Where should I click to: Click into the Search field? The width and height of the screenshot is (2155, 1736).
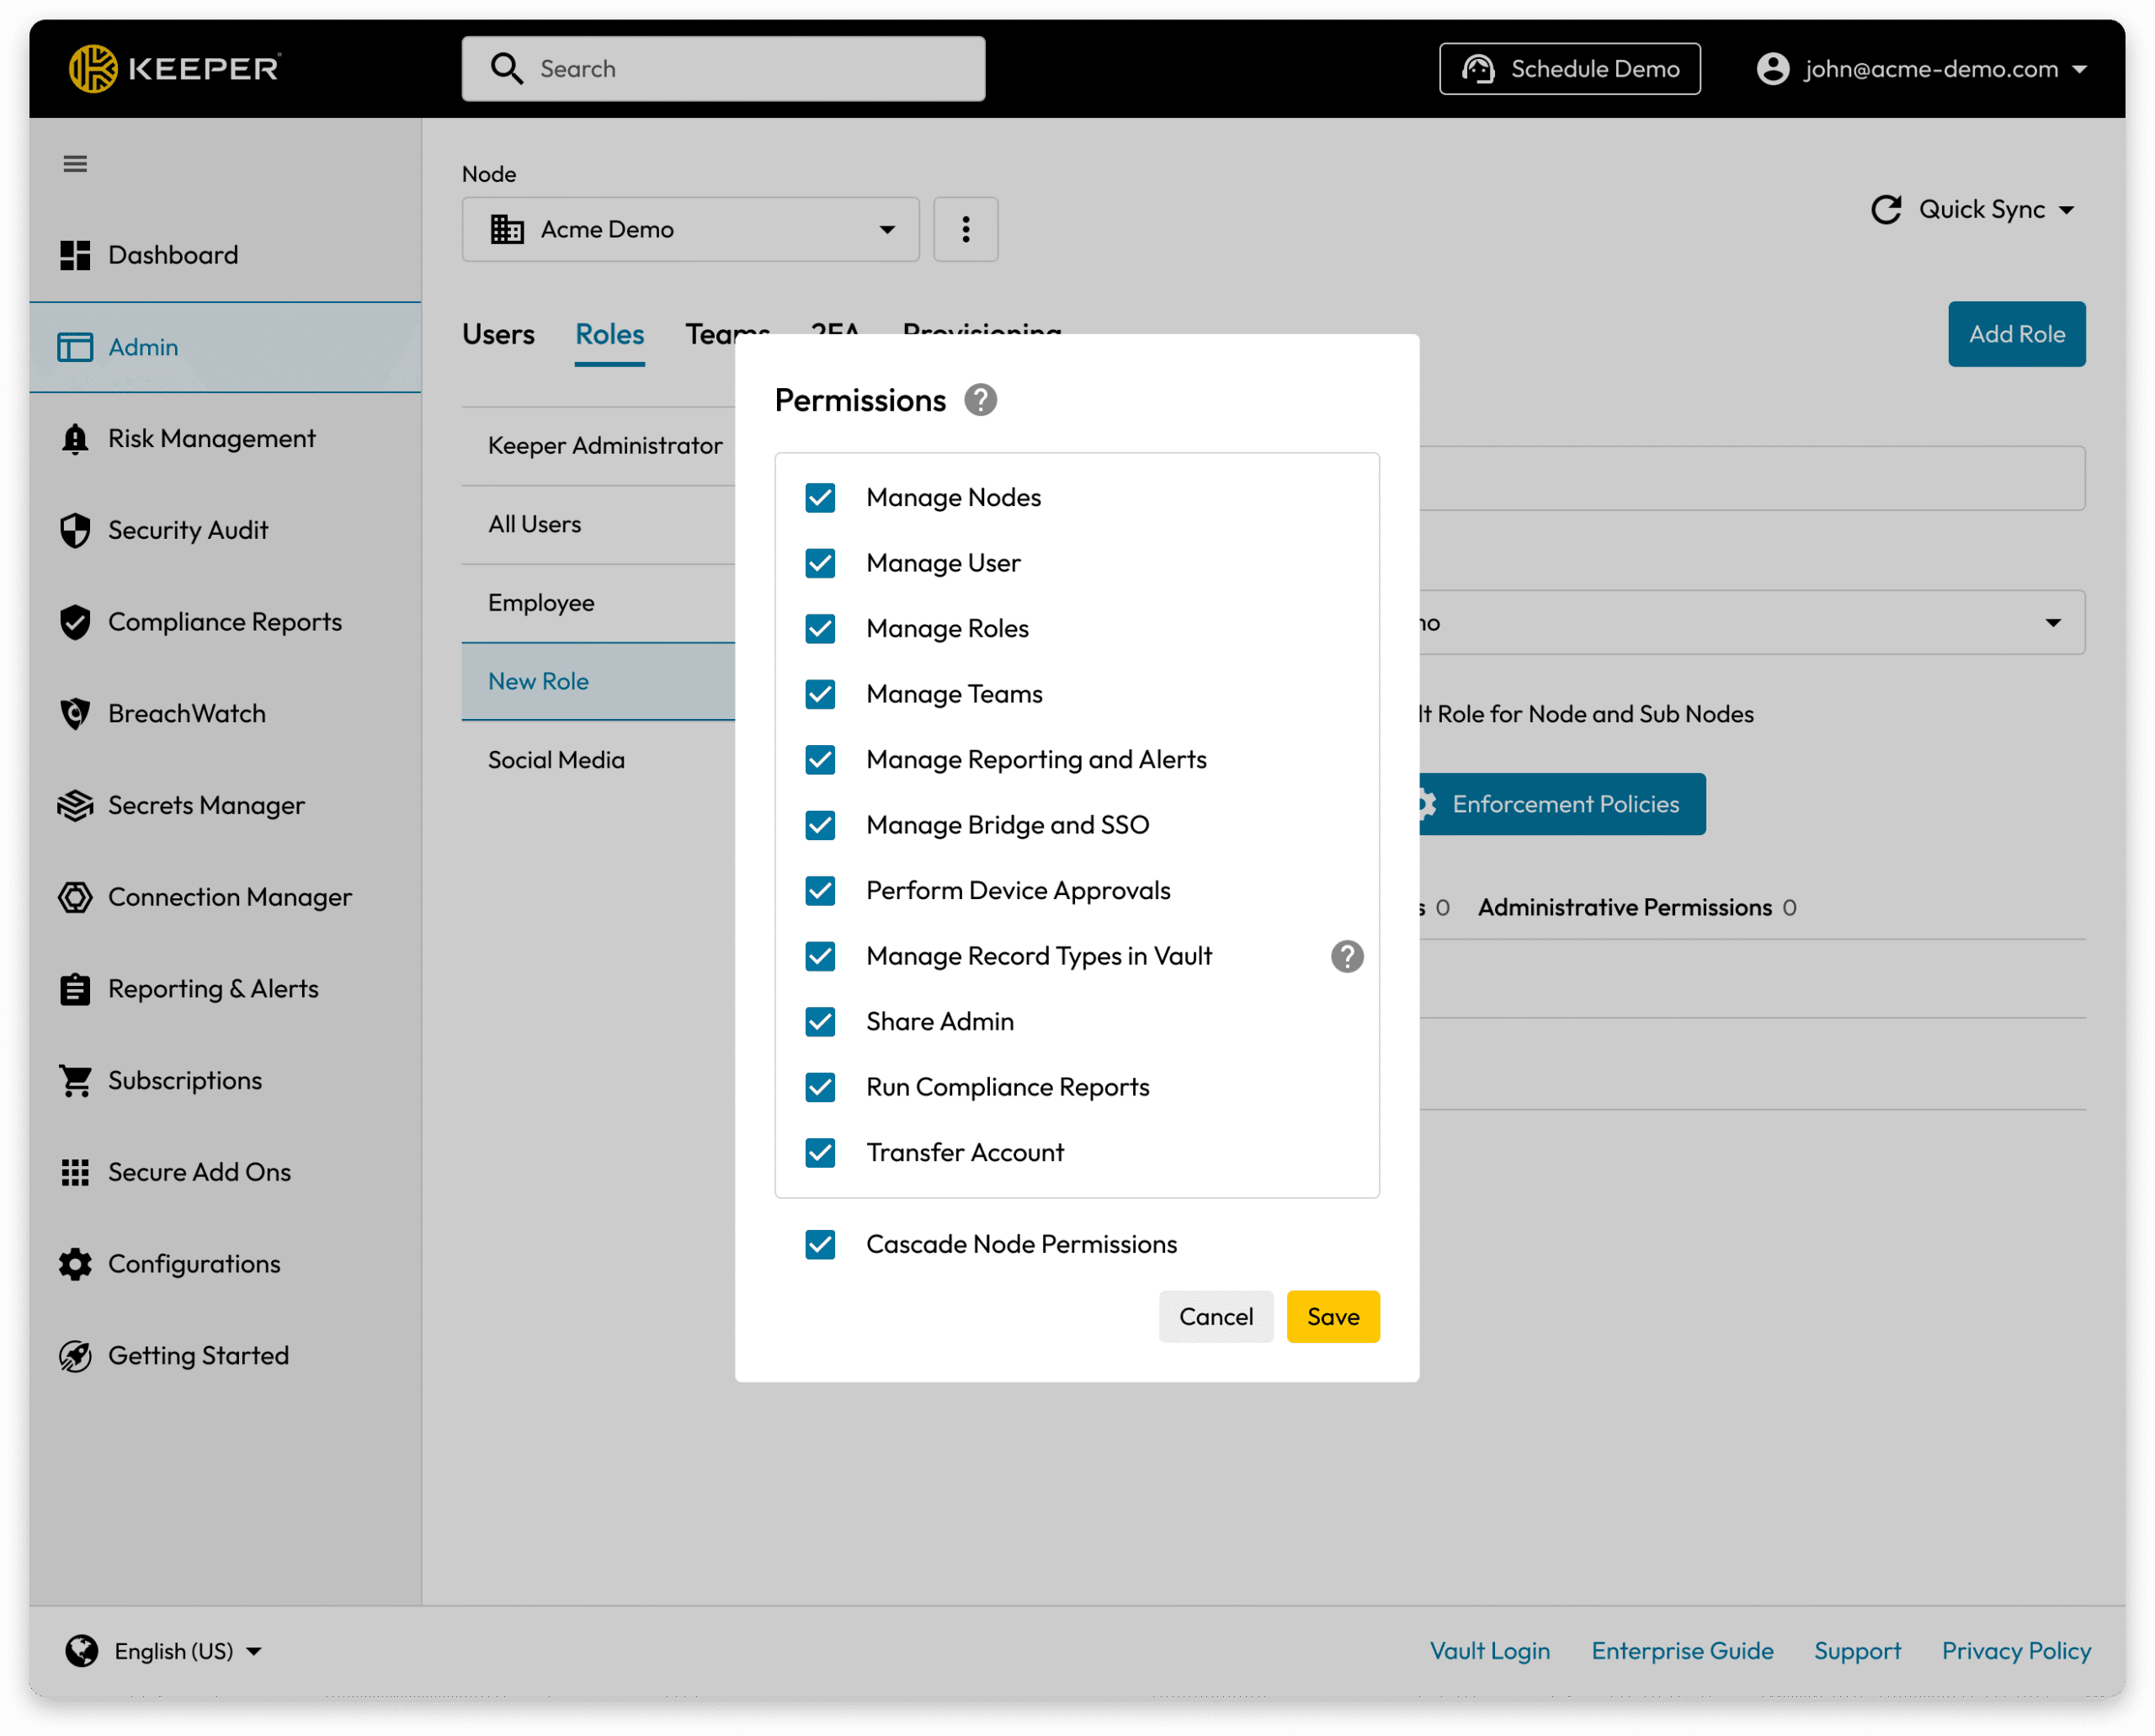(x=723, y=69)
